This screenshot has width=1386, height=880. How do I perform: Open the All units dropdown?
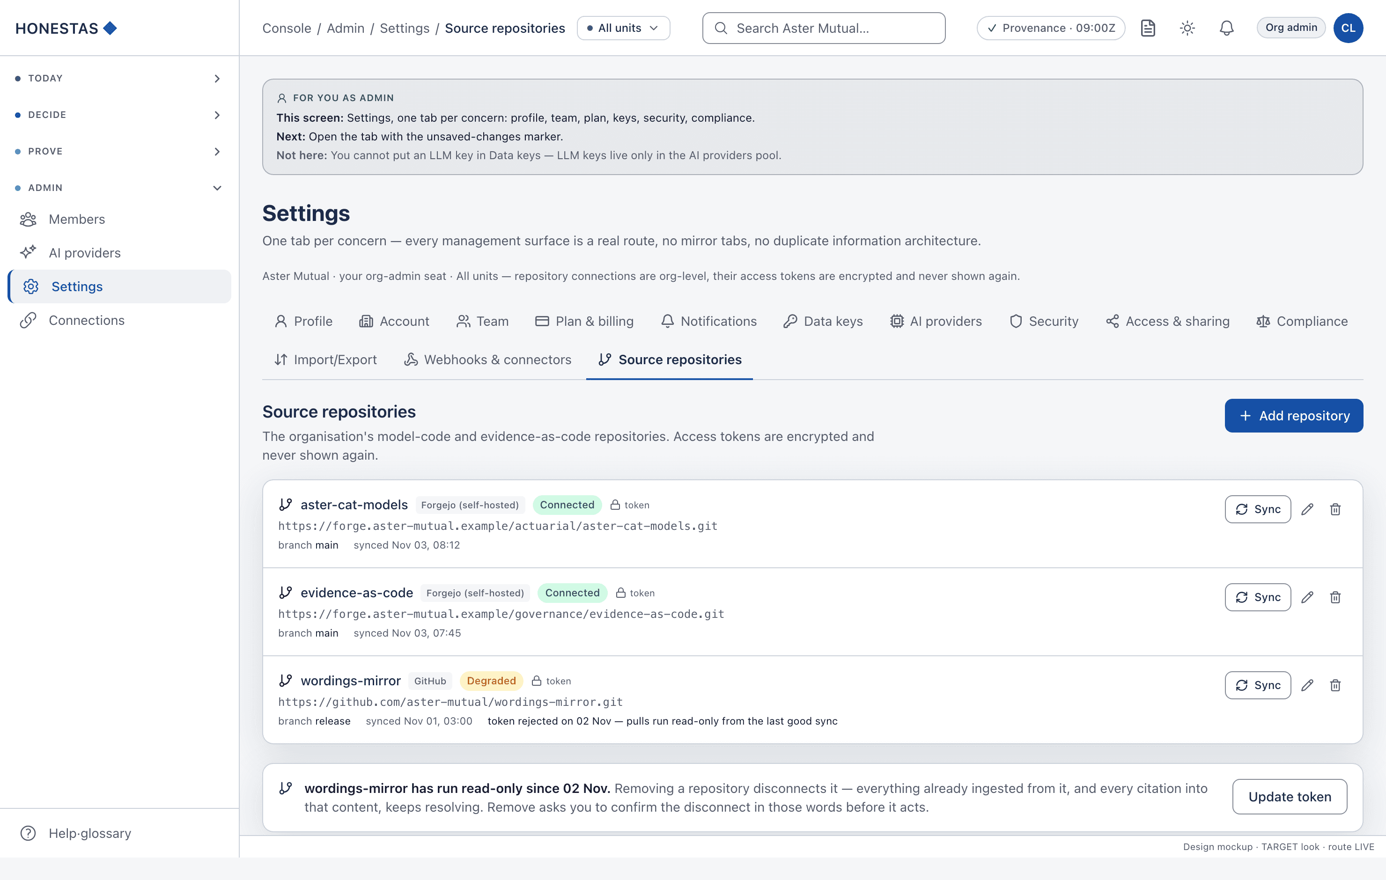click(x=623, y=28)
